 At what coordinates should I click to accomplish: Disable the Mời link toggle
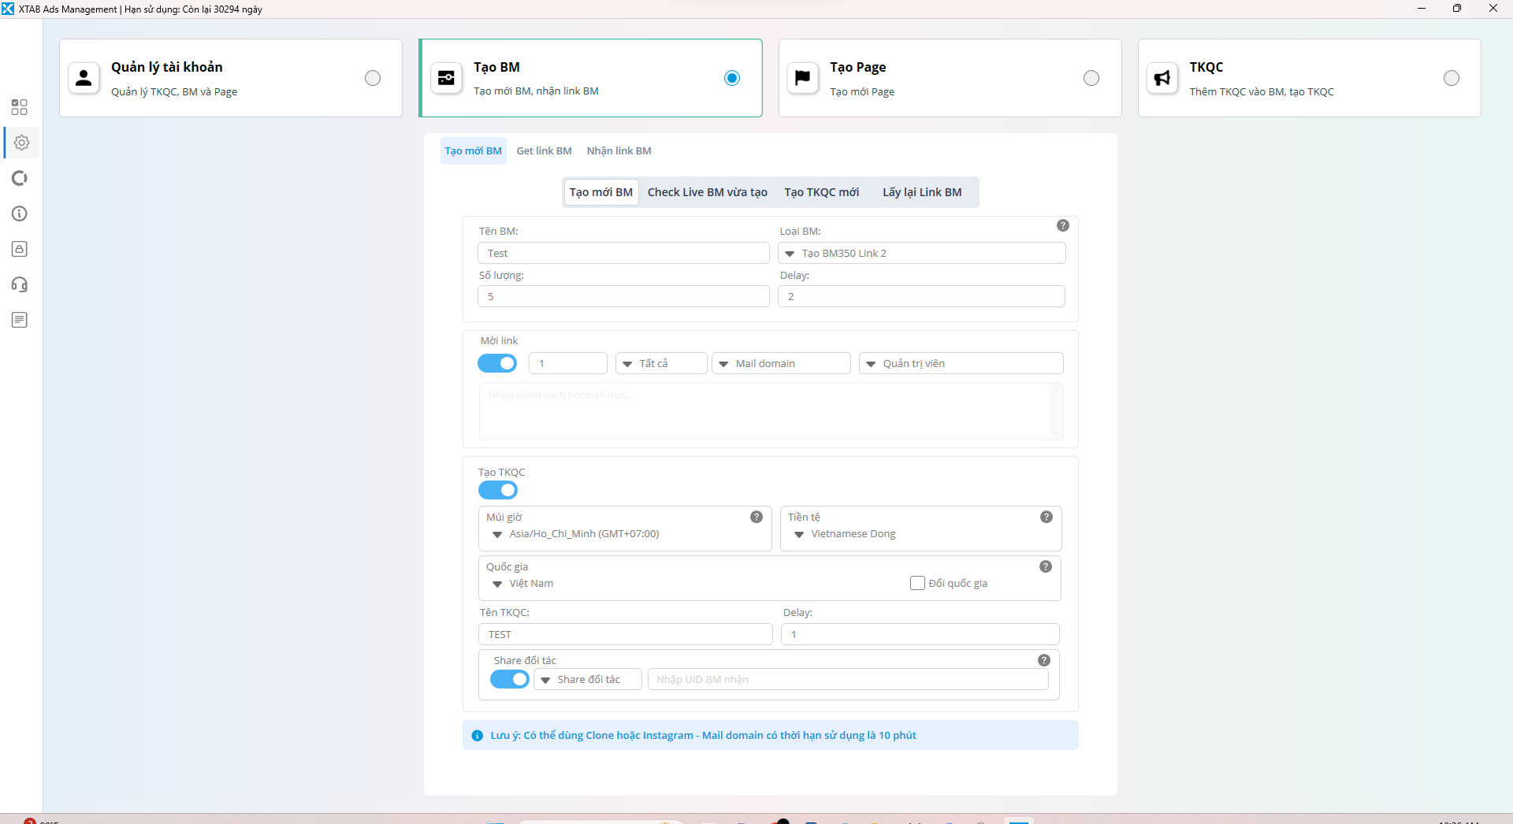497,363
